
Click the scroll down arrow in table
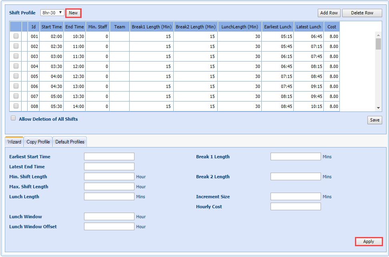point(378,108)
